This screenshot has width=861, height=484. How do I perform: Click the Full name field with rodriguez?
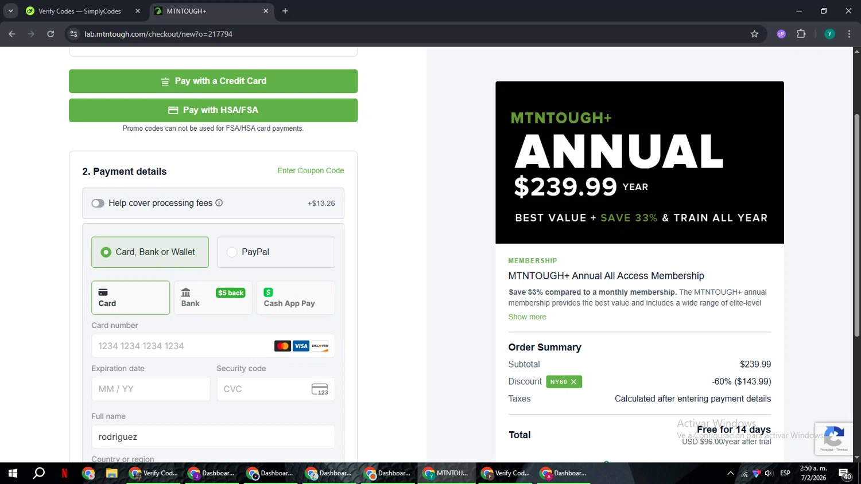click(x=213, y=437)
